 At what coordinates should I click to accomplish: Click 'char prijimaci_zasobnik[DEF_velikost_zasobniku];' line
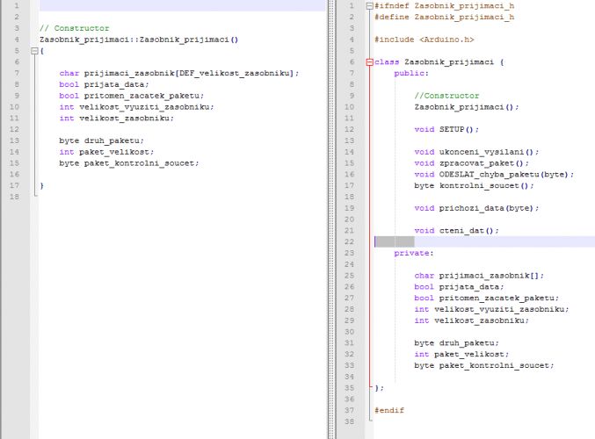tap(179, 73)
